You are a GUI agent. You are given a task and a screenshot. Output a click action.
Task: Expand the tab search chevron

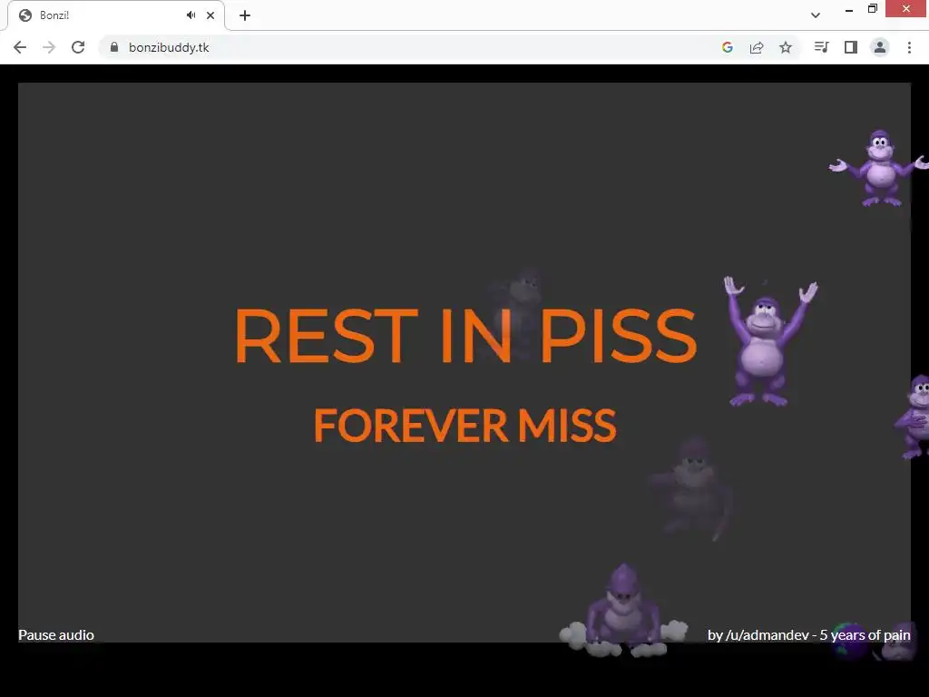(x=816, y=15)
